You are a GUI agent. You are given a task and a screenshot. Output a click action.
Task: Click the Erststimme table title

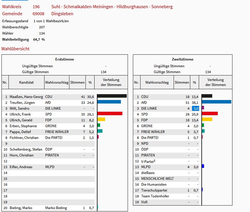click(65, 59)
